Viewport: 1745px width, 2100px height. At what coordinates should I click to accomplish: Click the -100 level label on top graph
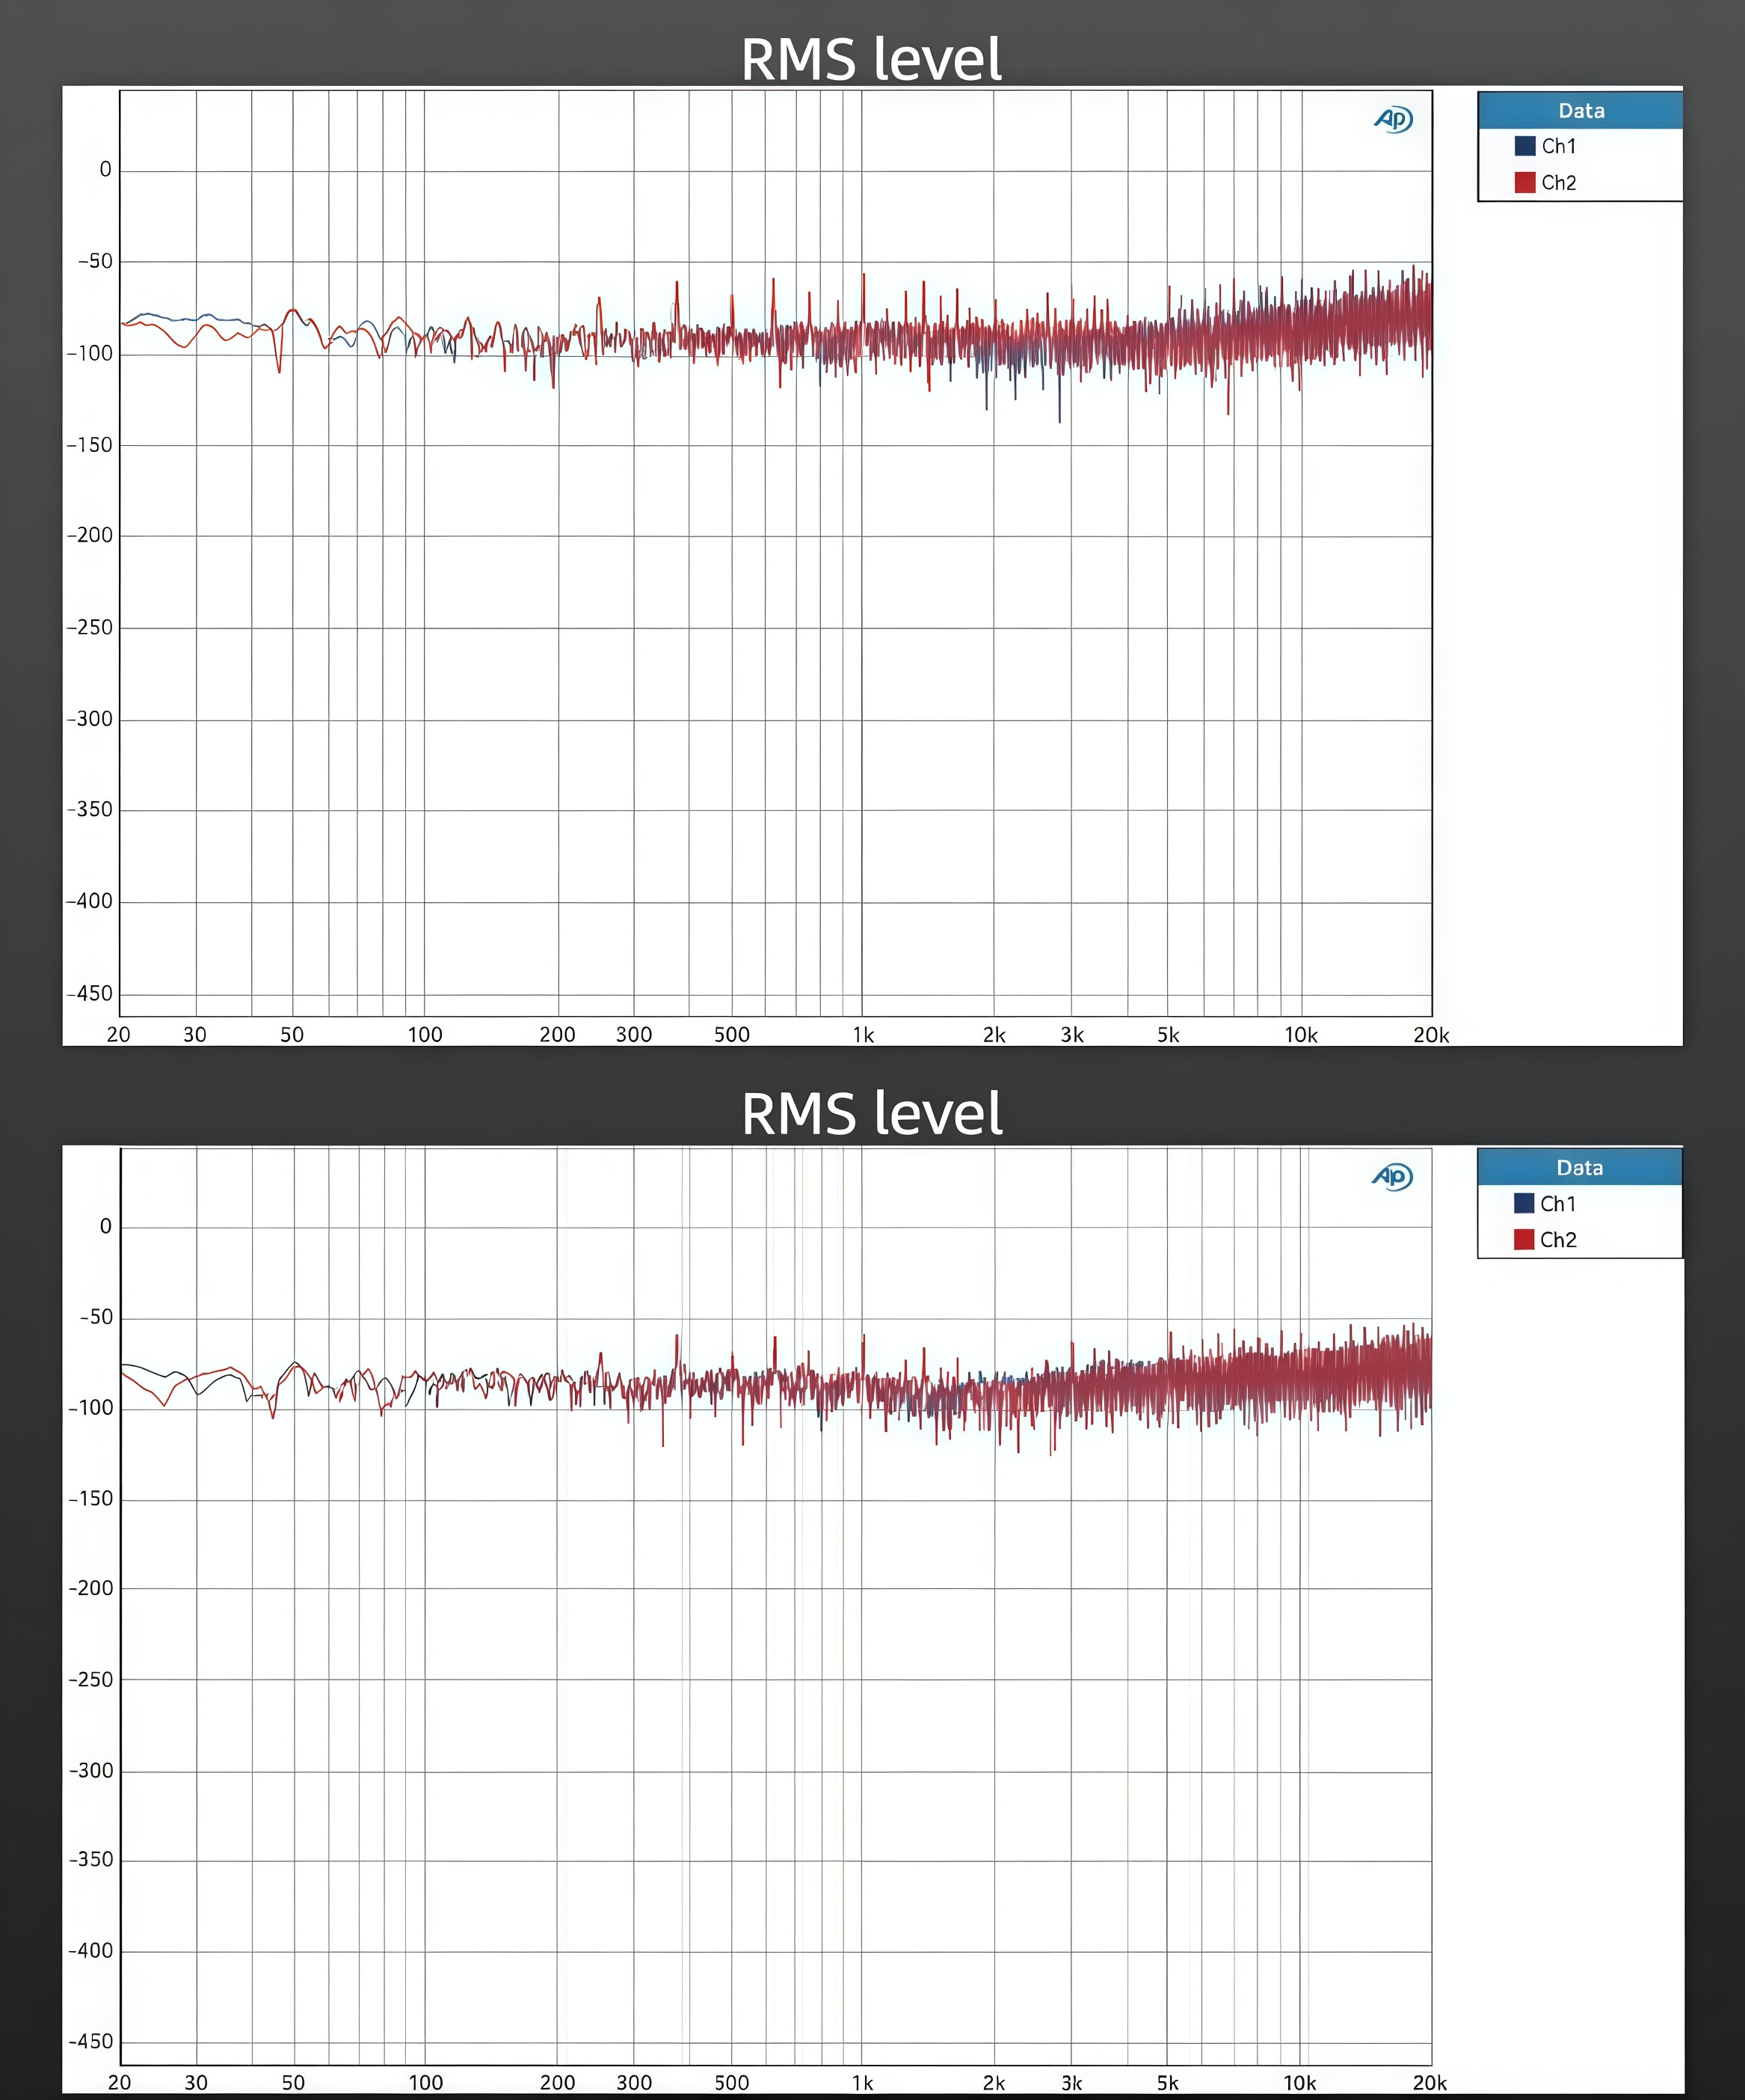90,353
